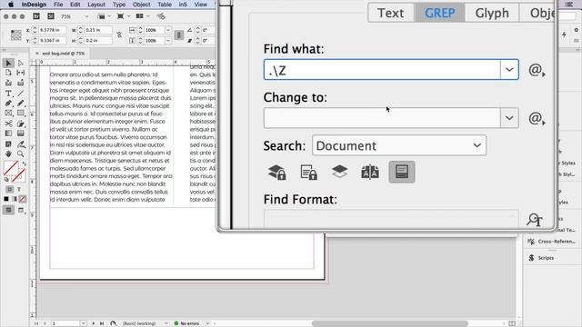Expand the Find what history dropdown
This screenshot has height=327, width=582.
pyautogui.click(x=509, y=69)
